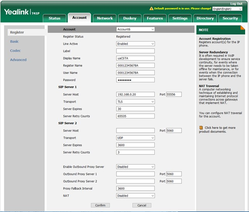Open the NAT setting dropdown
Viewport: 249px width, 212px height.
135,196
